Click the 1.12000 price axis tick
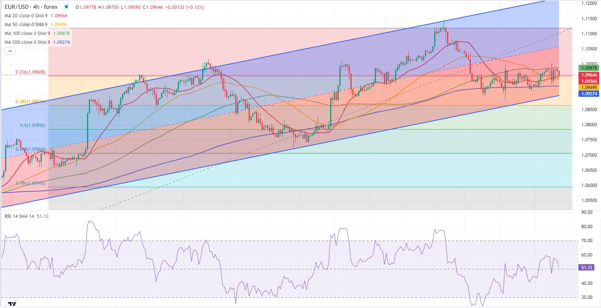This screenshot has width=601, height=308. tap(589, 3)
